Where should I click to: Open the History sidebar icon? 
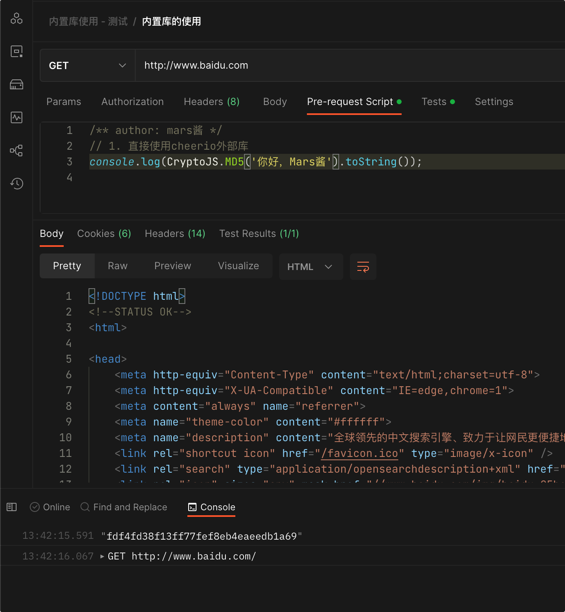coord(17,184)
